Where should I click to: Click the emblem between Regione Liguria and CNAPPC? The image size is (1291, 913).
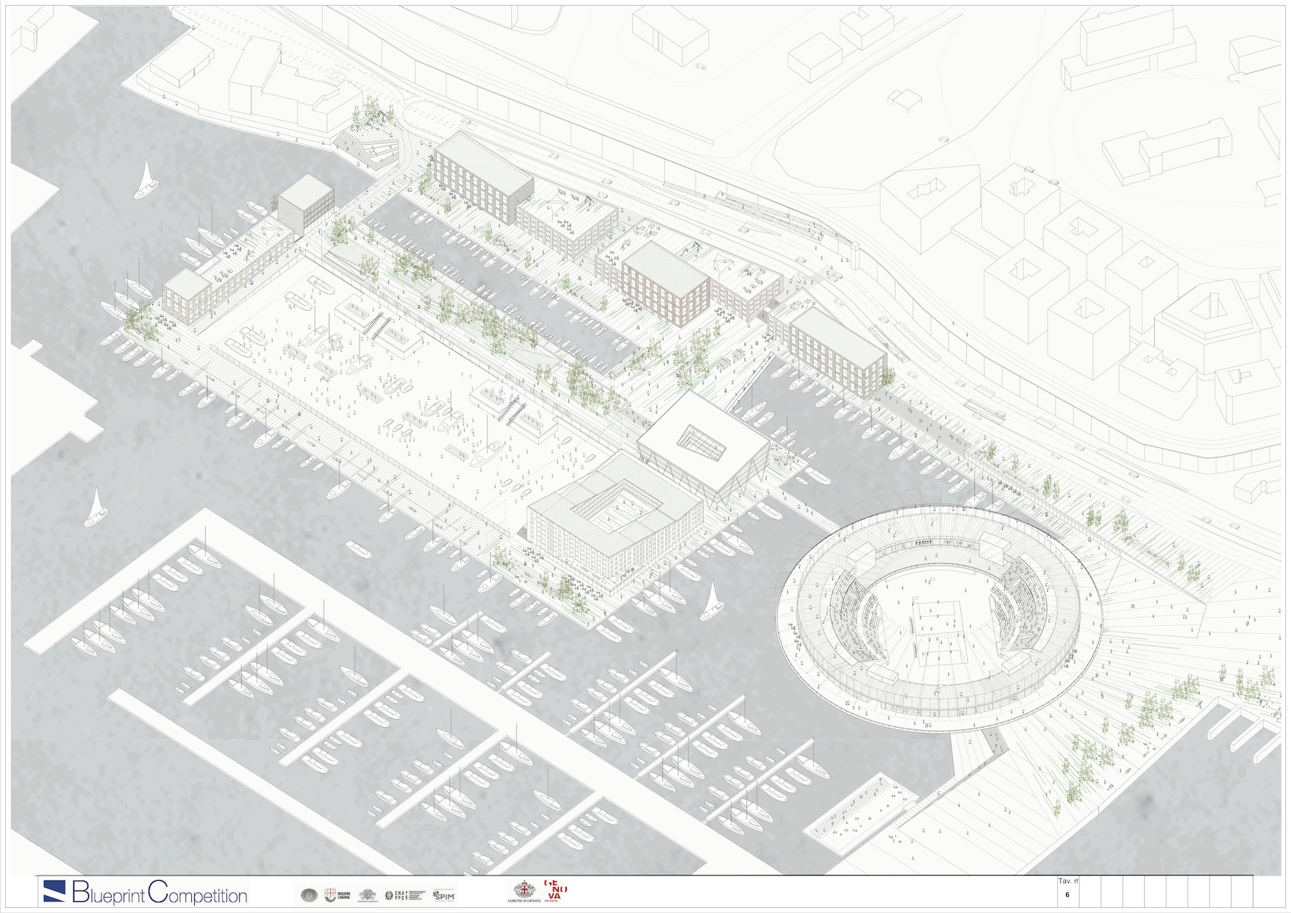coord(365,894)
